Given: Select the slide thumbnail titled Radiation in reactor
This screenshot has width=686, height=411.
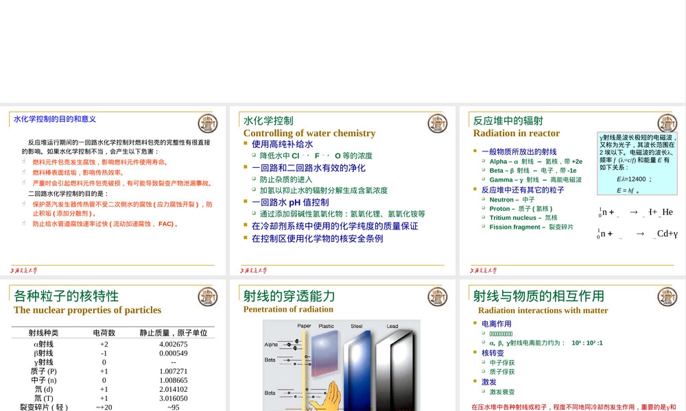Looking at the screenshot, I should pos(573,190).
